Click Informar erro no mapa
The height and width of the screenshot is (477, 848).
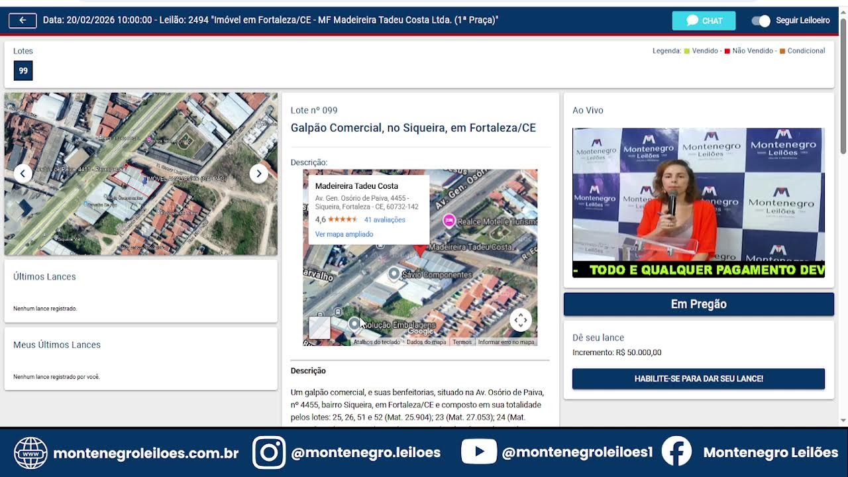point(506,342)
